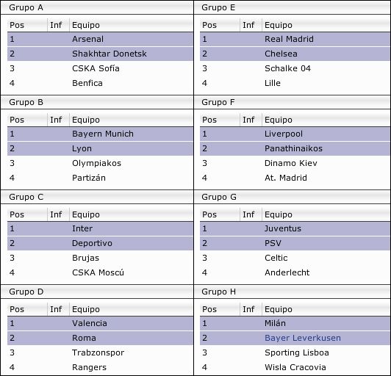
Task: Click the Inf column header in Grupo C
Action: click(58, 214)
